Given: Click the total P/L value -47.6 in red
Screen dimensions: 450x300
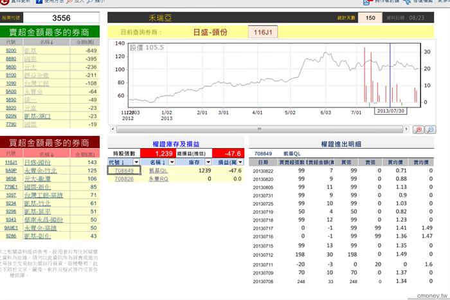Looking at the screenshot, I should 228,153.
